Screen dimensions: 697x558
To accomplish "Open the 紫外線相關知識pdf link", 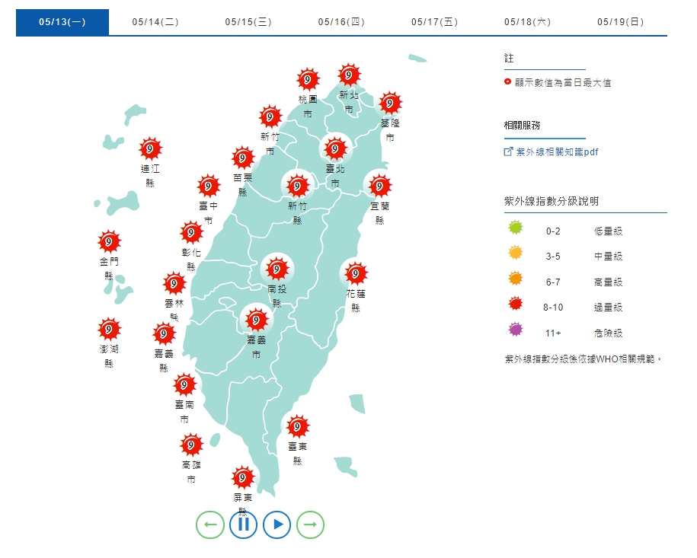I will [x=557, y=152].
